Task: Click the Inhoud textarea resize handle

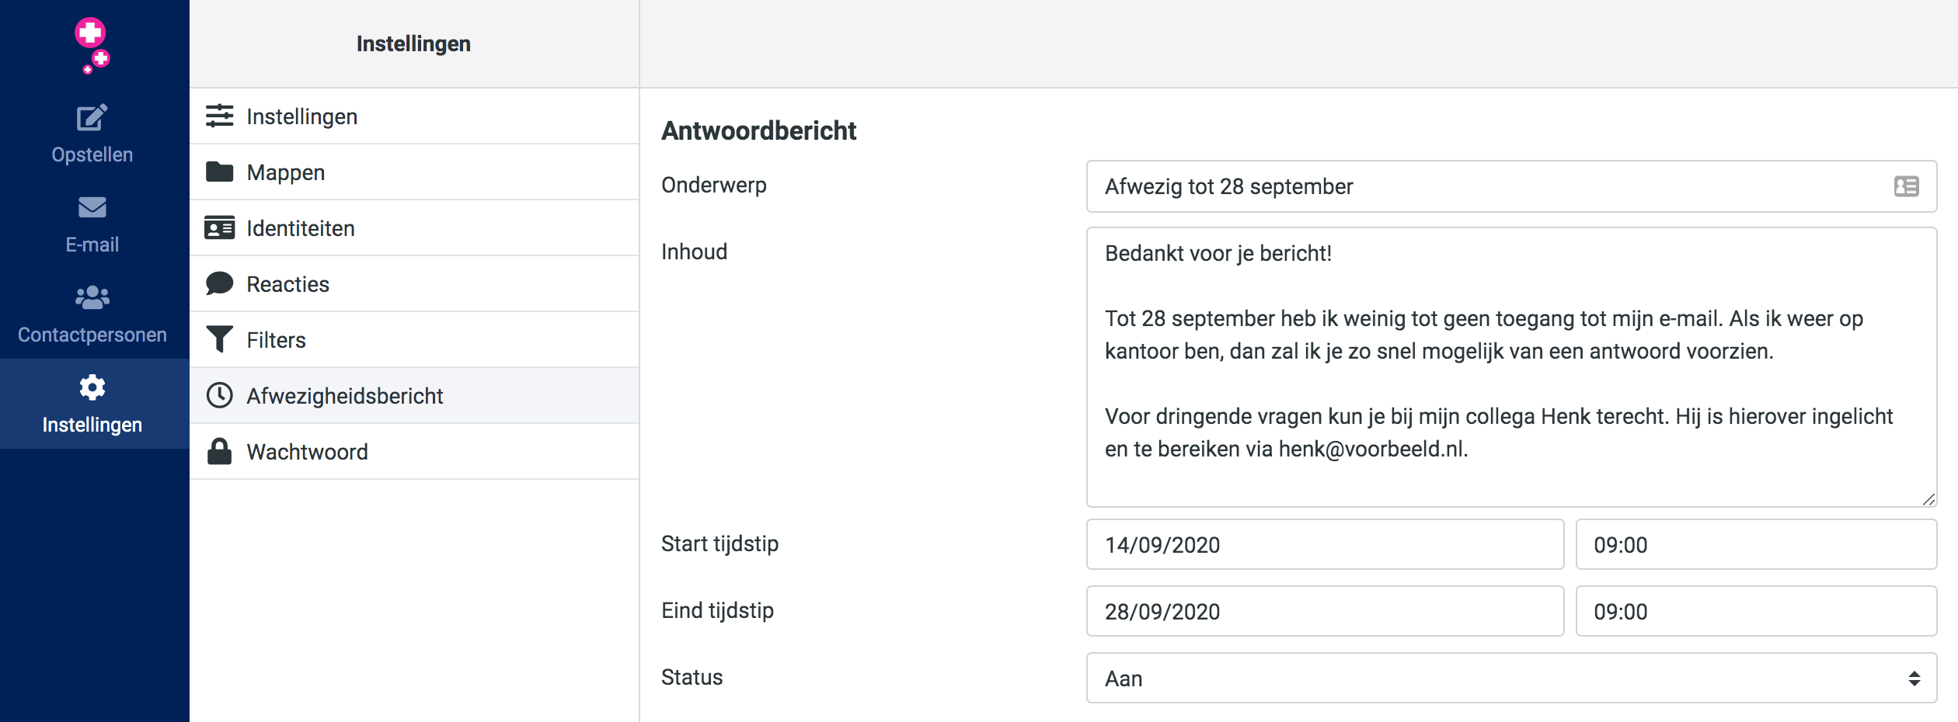Action: 1928,499
